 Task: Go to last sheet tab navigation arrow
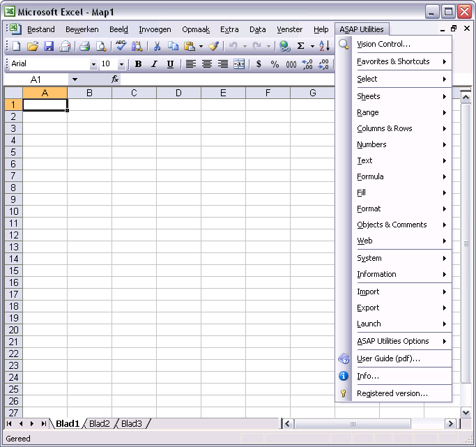(x=44, y=423)
